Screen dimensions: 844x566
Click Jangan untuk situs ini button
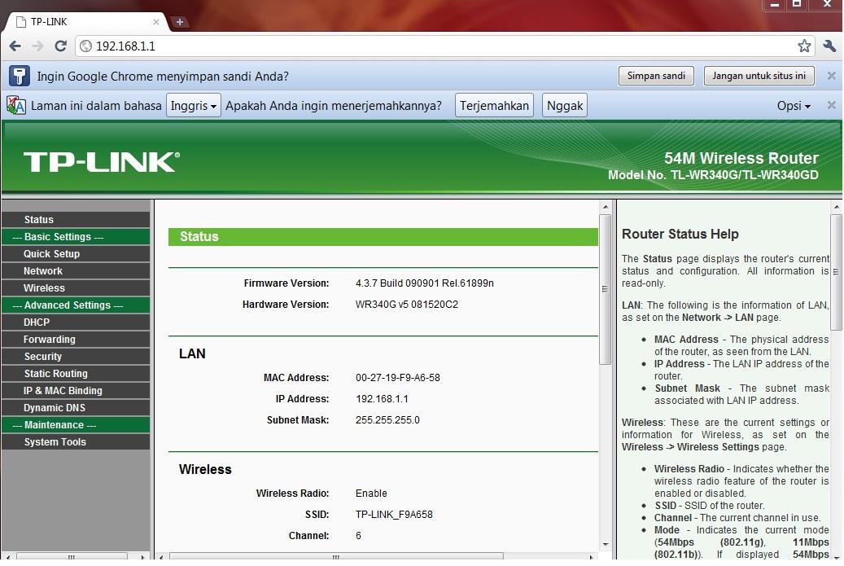tap(759, 76)
